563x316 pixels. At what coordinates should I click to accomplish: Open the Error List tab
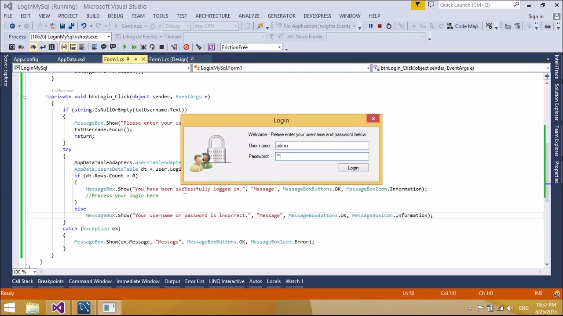(x=194, y=281)
